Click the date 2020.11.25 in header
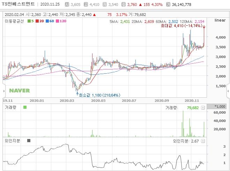 pos(50,4)
